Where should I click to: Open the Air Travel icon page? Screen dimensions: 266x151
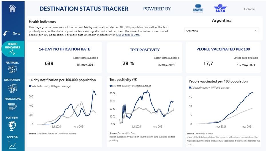click(x=12, y=69)
